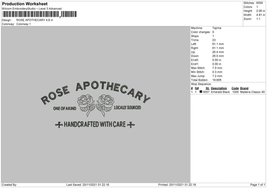267x188 pixels.
Task: Click the Colors value 1
Action: (x=257, y=7)
